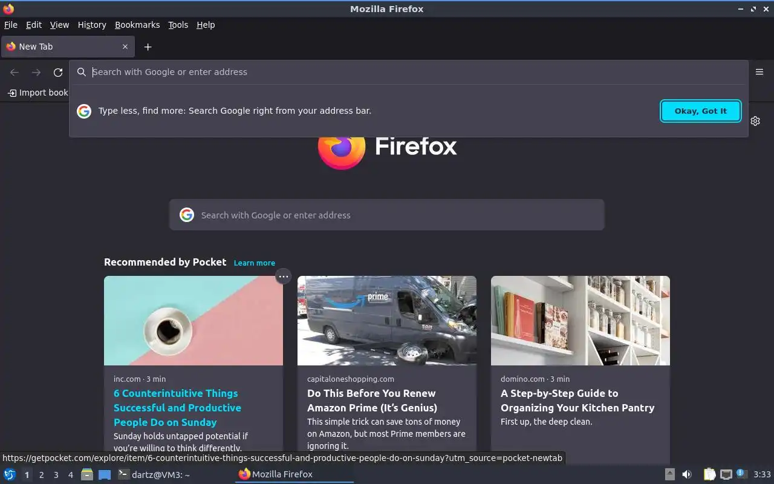Click the page's Search with Google box

387,215
